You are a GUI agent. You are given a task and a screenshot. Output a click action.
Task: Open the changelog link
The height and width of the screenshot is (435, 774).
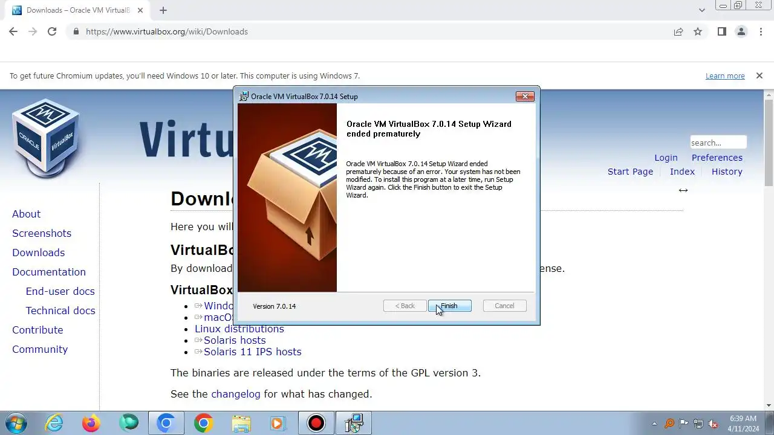(x=235, y=394)
